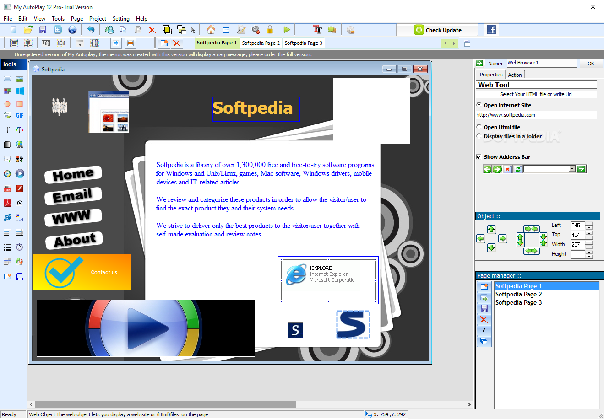Select Open internet Site radio button
The width and height of the screenshot is (604, 419).
479,105
